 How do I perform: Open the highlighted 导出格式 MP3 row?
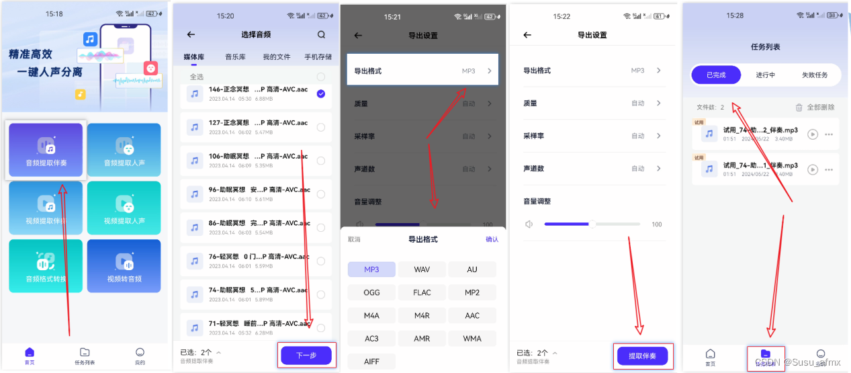pos(422,70)
